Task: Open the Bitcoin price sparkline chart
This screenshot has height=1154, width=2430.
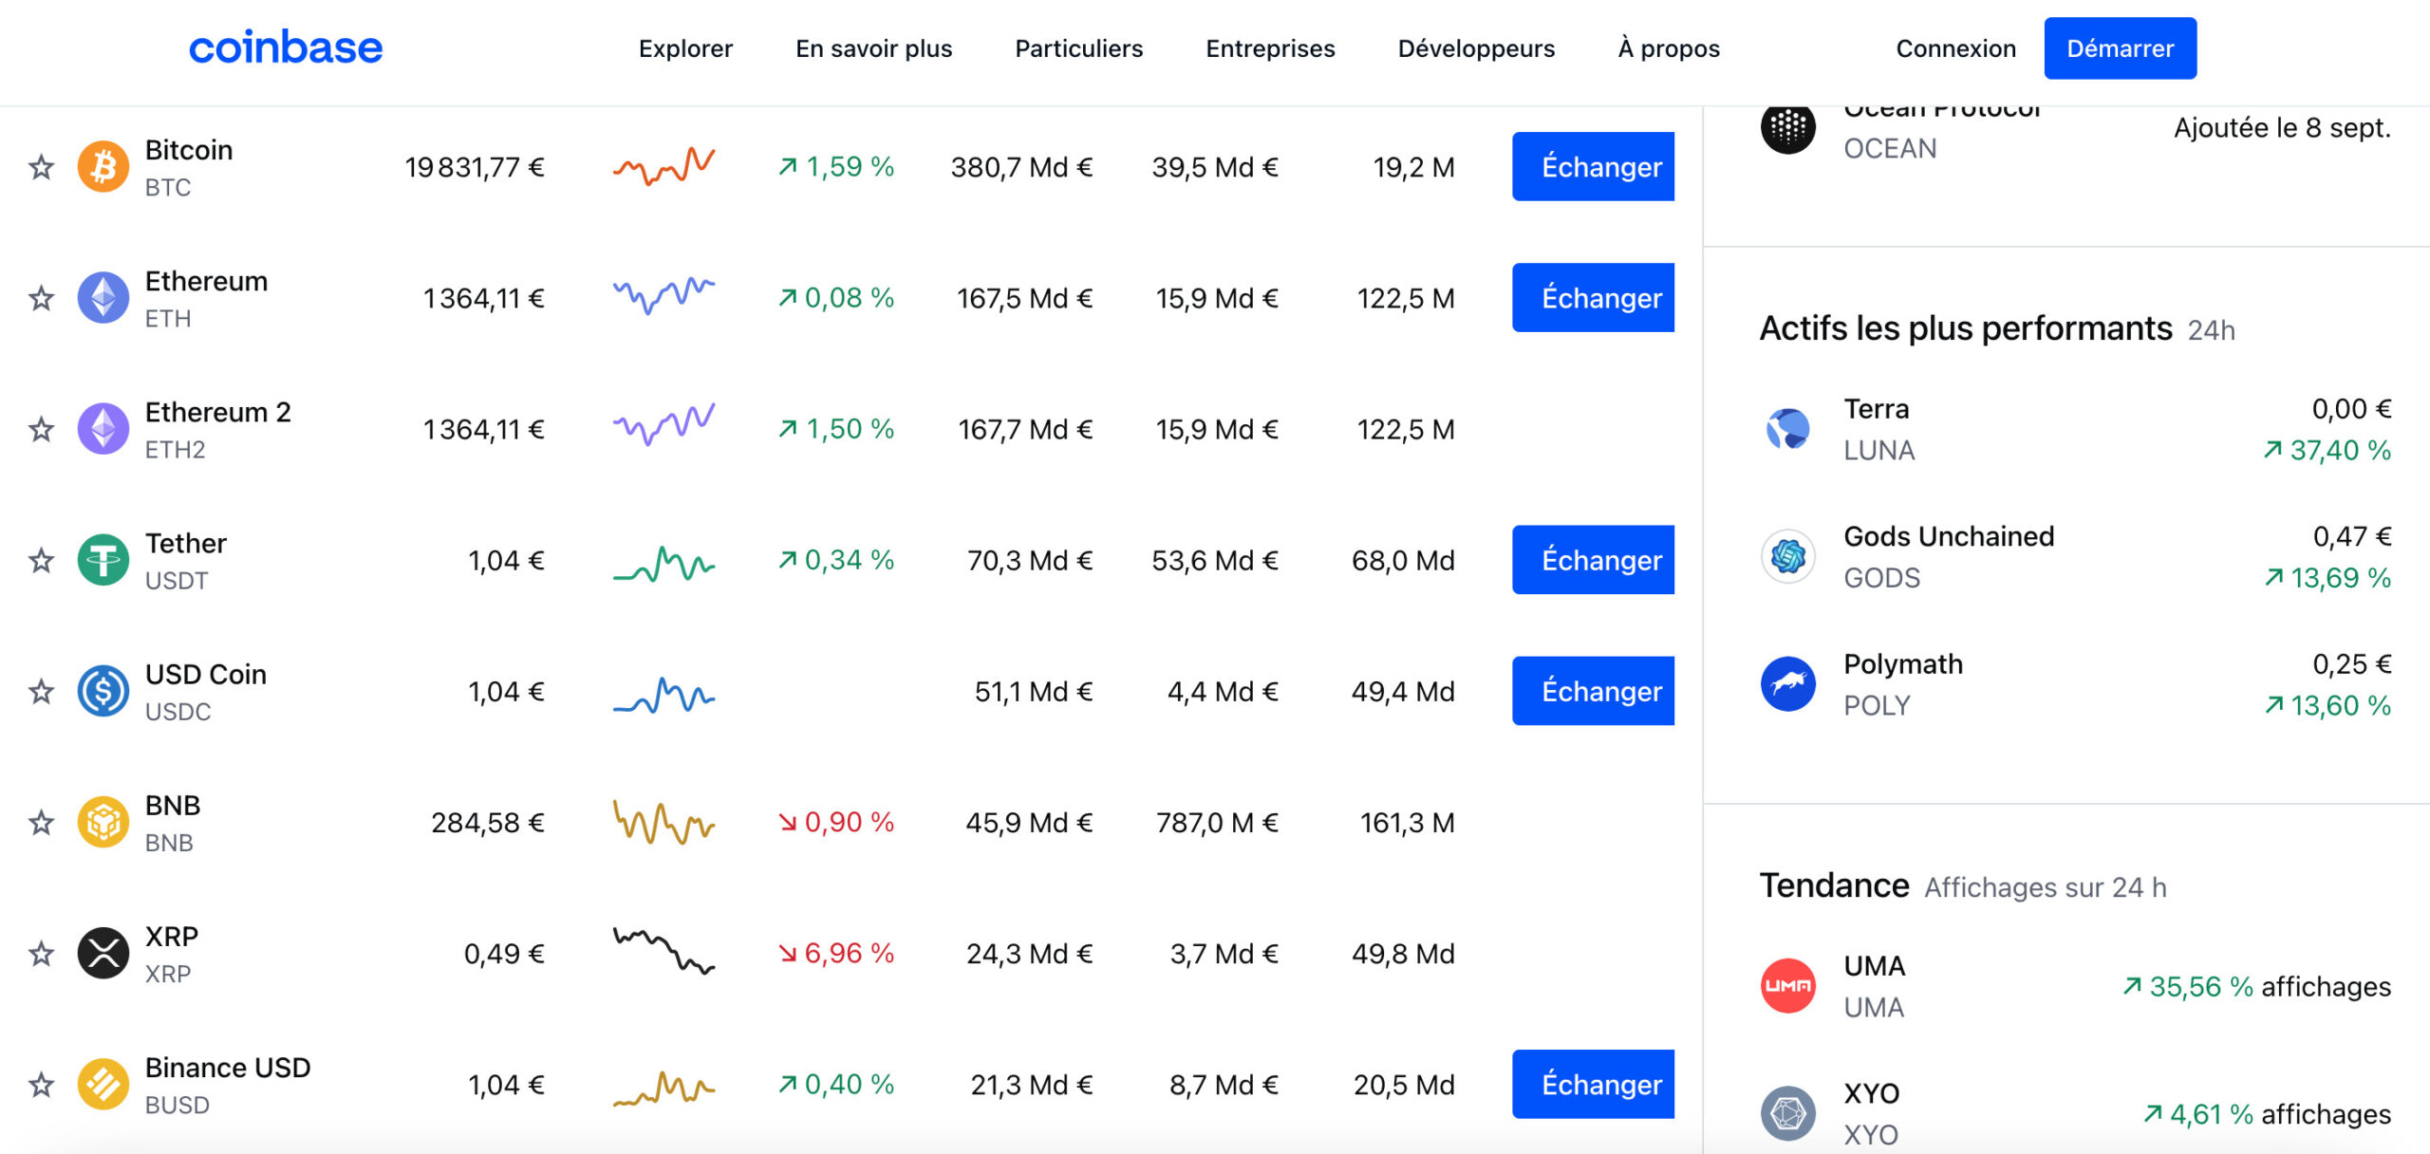Action: coord(664,167)
